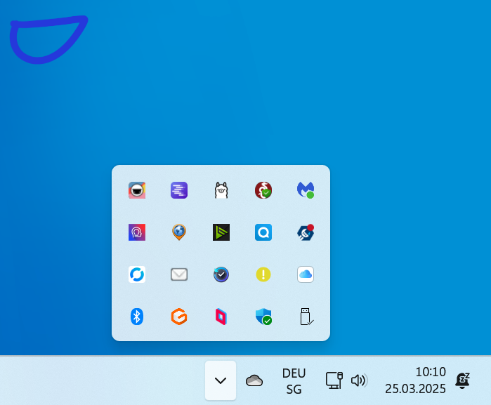Click the mail envelope tray icon
This screenshot has width=491, height=405.
(179, 274)
